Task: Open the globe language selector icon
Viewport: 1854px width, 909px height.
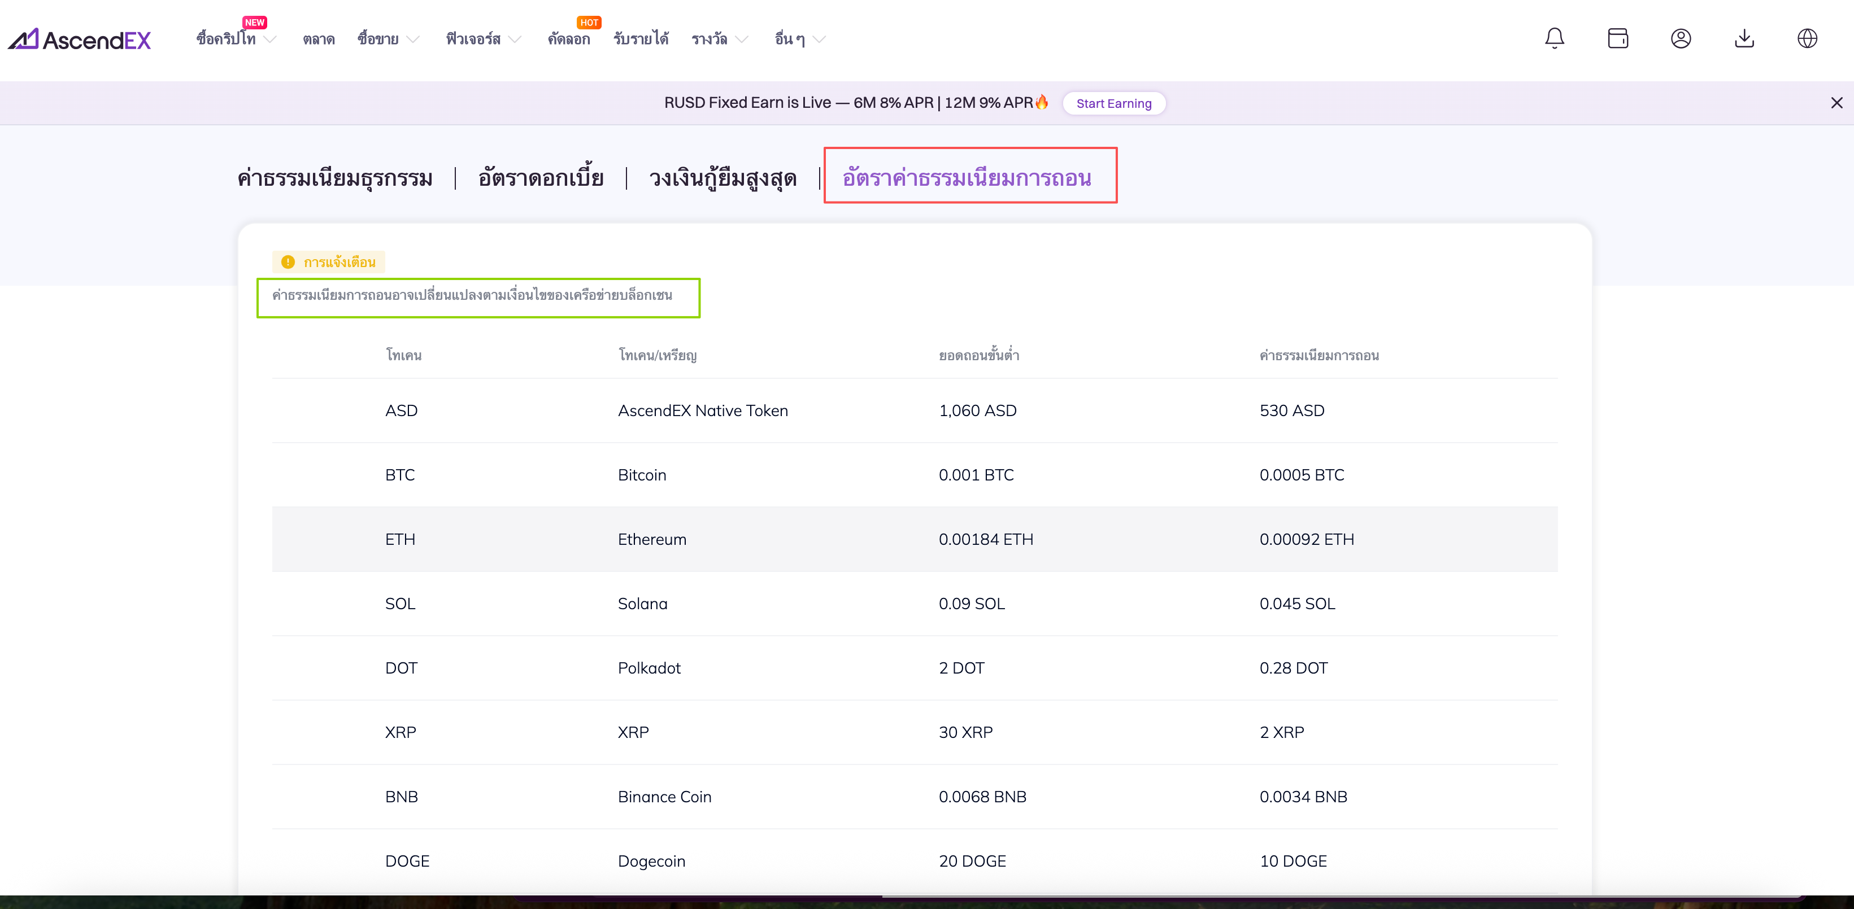Action: click(1807, 38)
